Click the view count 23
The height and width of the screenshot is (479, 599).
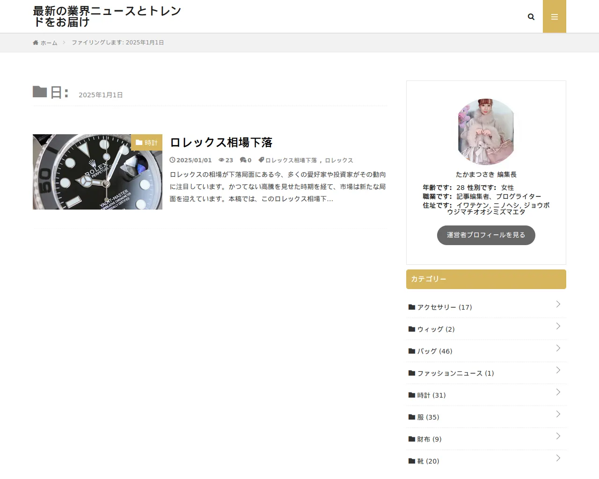229,160
